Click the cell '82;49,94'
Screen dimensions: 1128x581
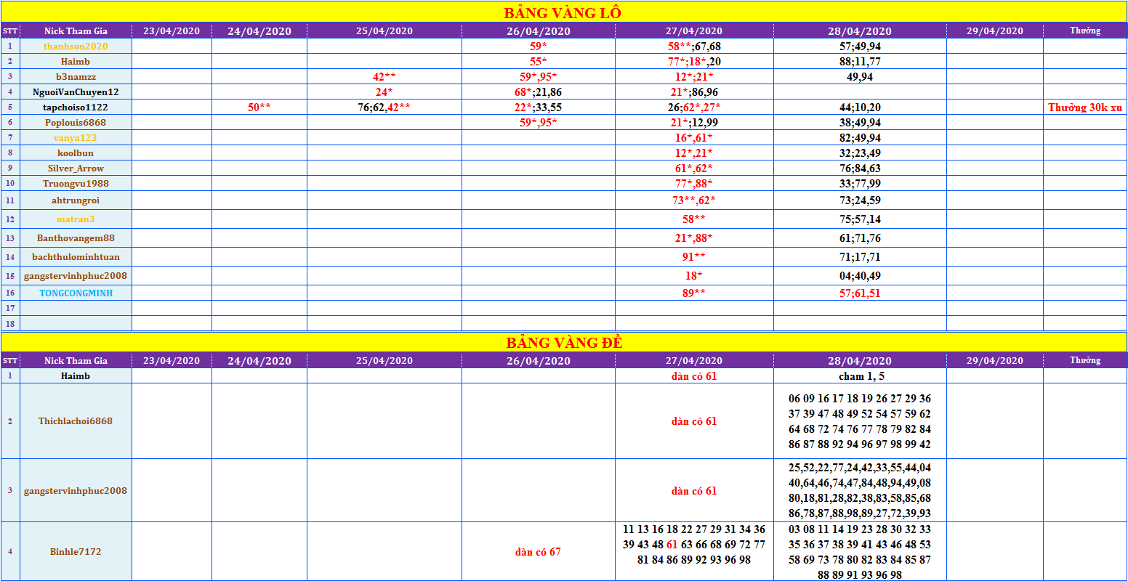[x=860, y=137]
